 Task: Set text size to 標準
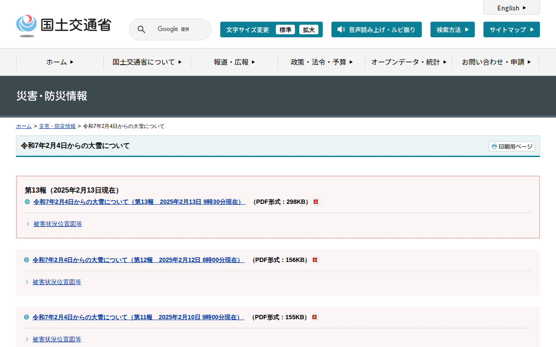(x=285, y=29)
